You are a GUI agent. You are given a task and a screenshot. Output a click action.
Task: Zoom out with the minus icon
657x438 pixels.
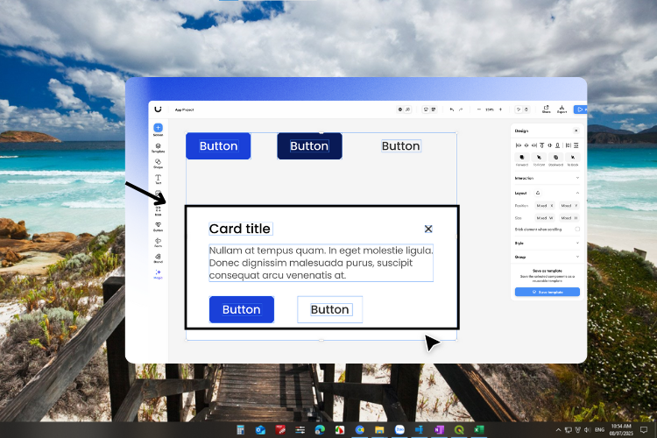click(479, 109)
